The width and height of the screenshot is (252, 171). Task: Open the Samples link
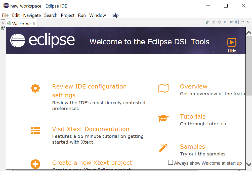pos(193,147)
